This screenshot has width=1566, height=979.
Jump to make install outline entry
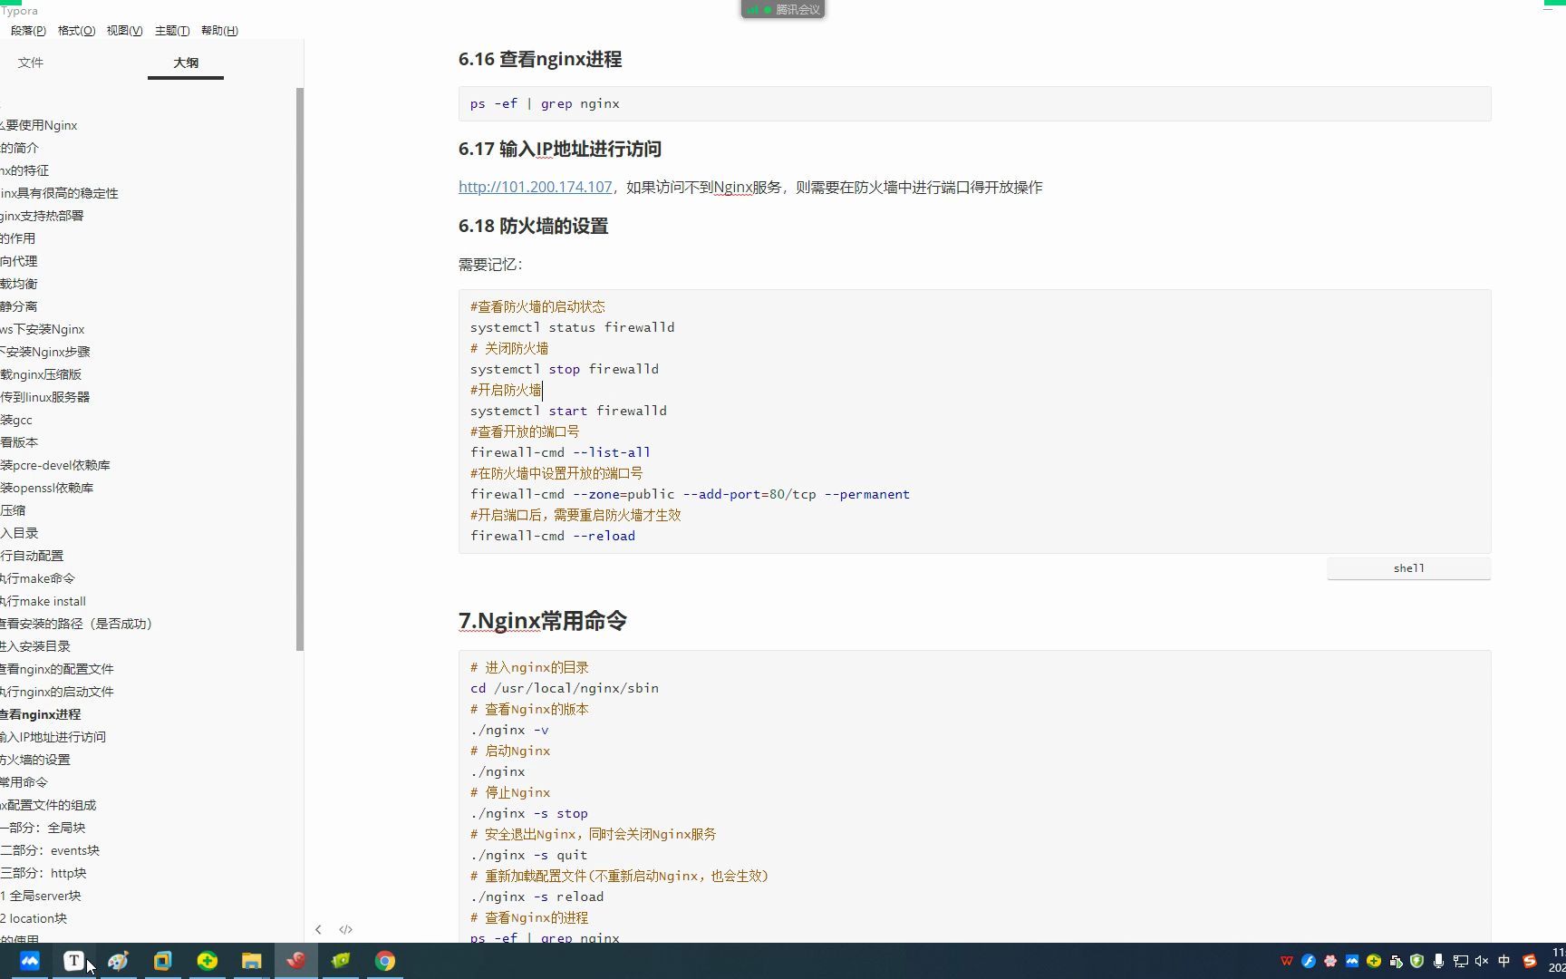[x=43, y=601]
